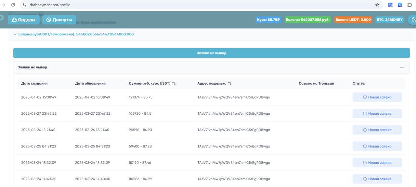Collapse the Баланс(руб/USDT/заморожено) section chevron
416x187 pixels.
click(x=15, y=34)
